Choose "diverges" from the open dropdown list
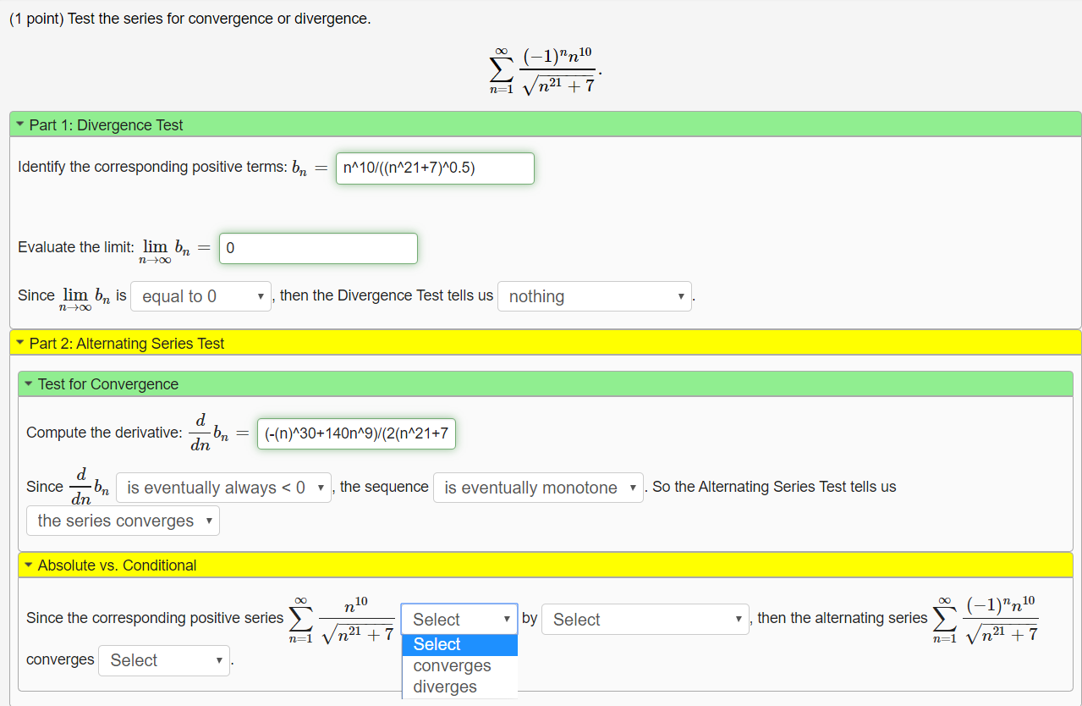Viewport: 1082px width, 706px height. point(444,687)
